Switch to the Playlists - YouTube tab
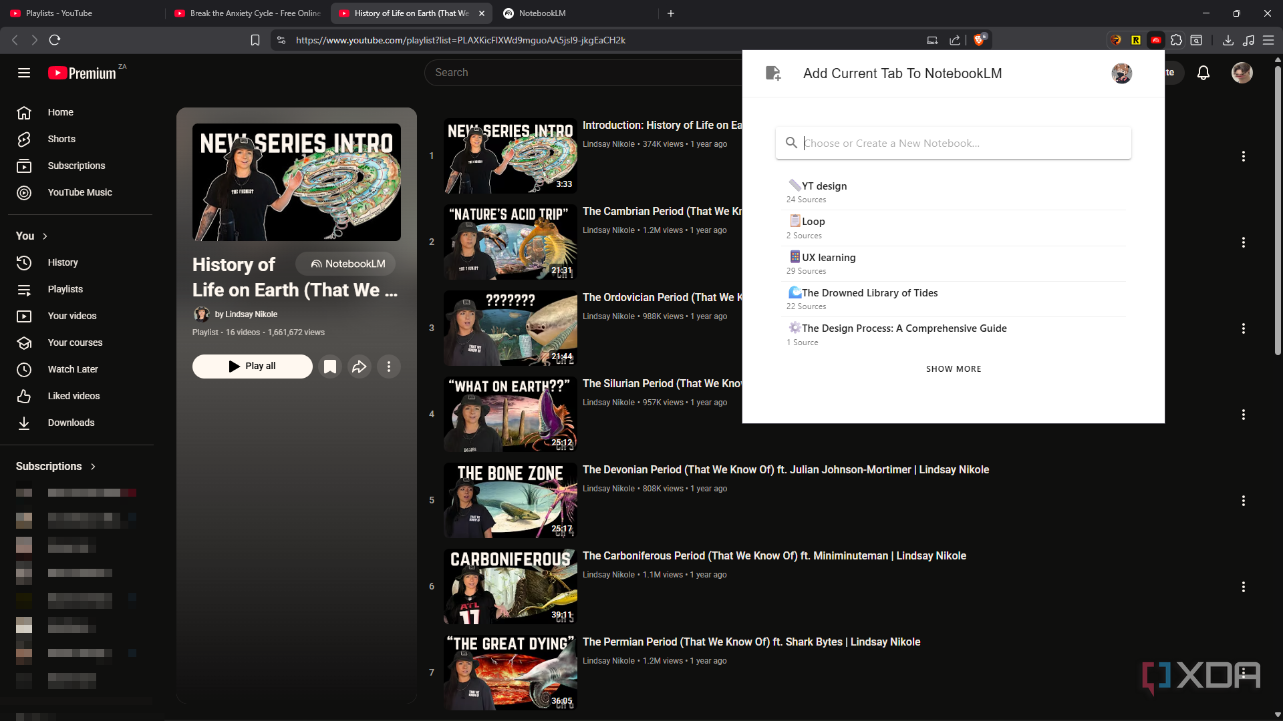1283x721 pixels. click(x=83, y=13)
